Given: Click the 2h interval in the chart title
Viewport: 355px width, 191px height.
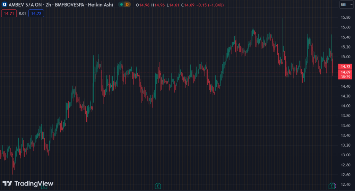Looking at the screenshot, I should [48, 5].
